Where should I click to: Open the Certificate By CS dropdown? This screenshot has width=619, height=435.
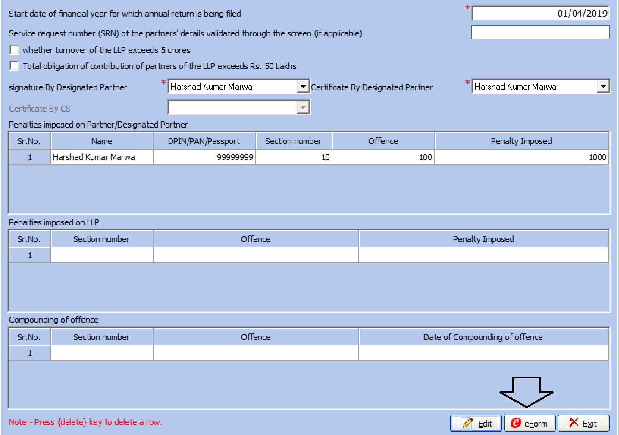coord(302,108)
